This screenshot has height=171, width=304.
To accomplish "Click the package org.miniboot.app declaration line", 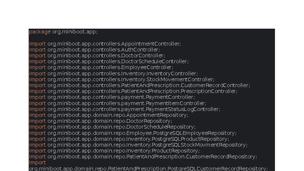I will (x=63, y=32).
